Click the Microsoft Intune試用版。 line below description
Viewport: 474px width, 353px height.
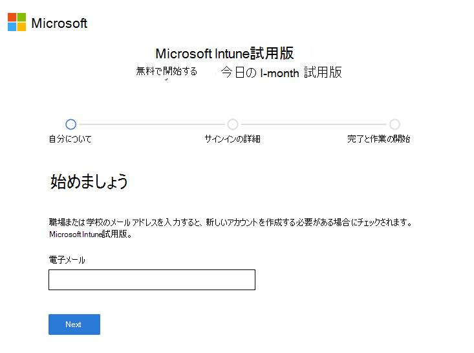tap(91, 234)
